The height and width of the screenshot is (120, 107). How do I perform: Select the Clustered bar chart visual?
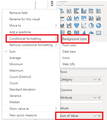[77, 11]
